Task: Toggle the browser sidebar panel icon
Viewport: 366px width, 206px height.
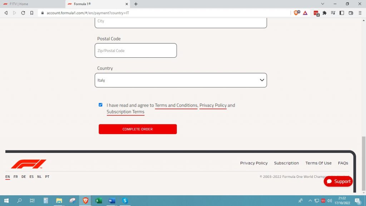Action: [x=342, y=13]
